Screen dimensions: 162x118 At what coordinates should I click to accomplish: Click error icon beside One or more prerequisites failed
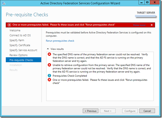click(49, 80)
